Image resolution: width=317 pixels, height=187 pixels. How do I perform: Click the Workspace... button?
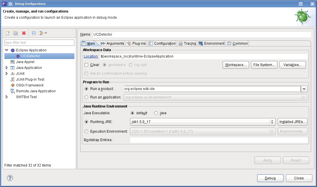(x=236, y=65)
